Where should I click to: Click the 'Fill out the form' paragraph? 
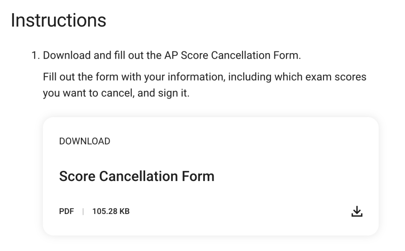tap(205, 85)
